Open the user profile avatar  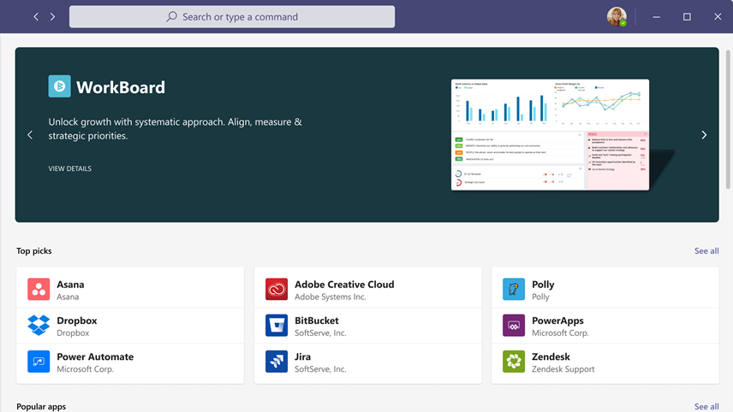(x=617, y=17)
